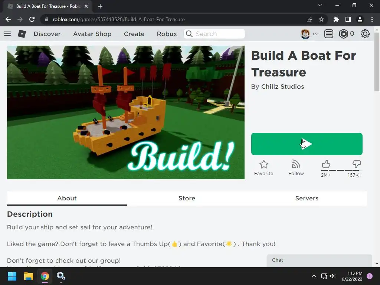Screen dimensions: 380x285
Task: Click the 13+ age label
Action: [x=315, y=34]
